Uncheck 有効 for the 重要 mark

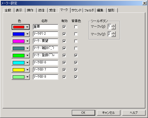pyautogui.click(x=64, y=27)
